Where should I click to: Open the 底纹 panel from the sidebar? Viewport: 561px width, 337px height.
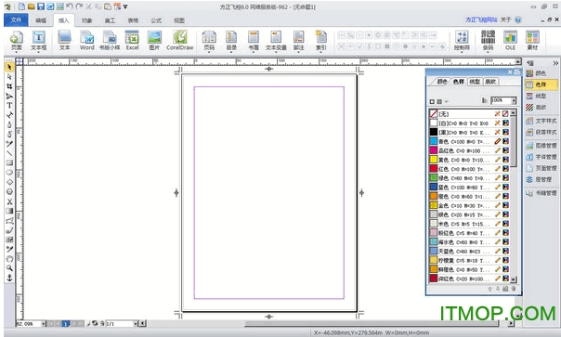[536, 108]
